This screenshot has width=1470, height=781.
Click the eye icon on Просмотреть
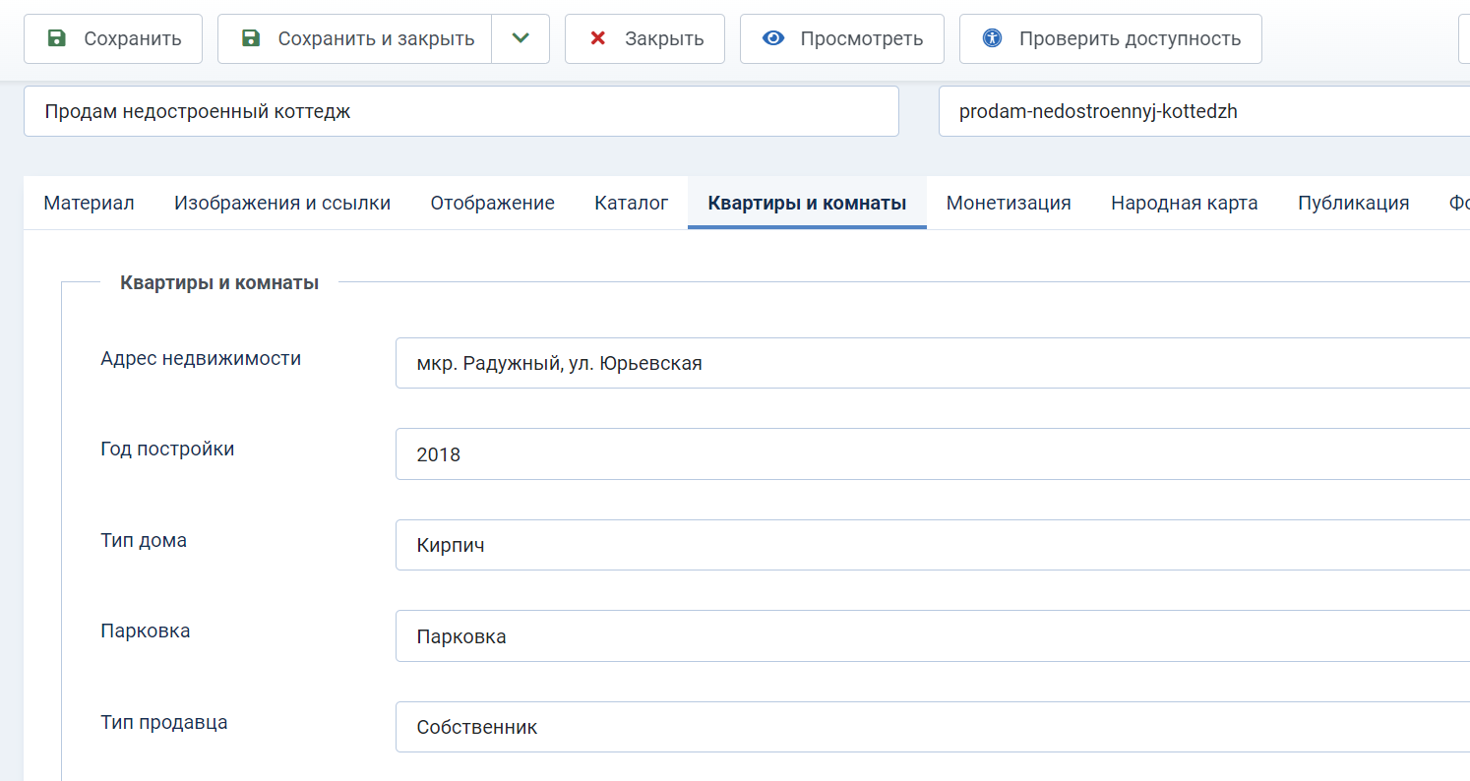pyautogui.click(x=773, y=39)
